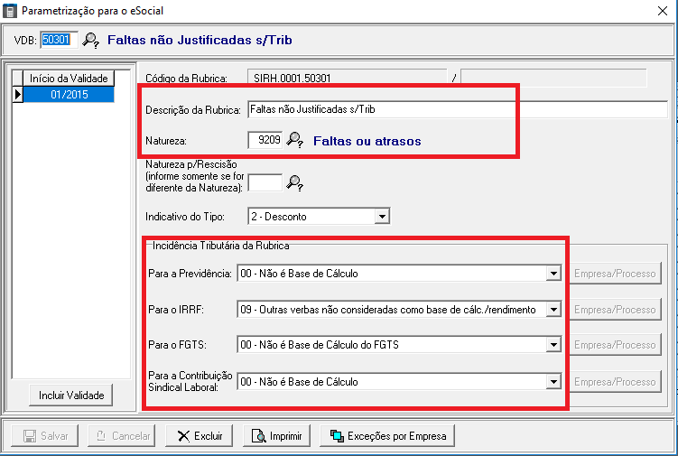Click the Imprimir print preview button

[276, 436]
